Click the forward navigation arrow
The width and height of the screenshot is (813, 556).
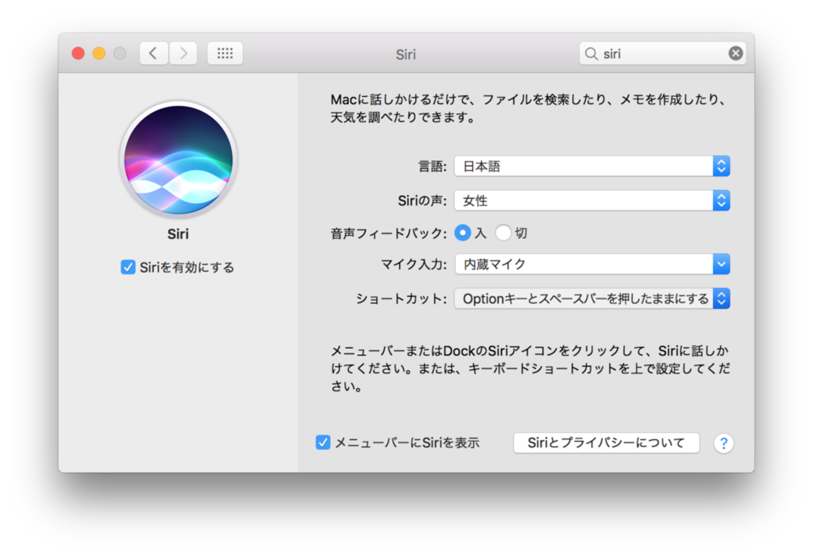[183, 53]
